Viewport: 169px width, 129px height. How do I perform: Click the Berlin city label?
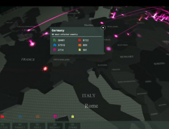click(x=89, y=25)
